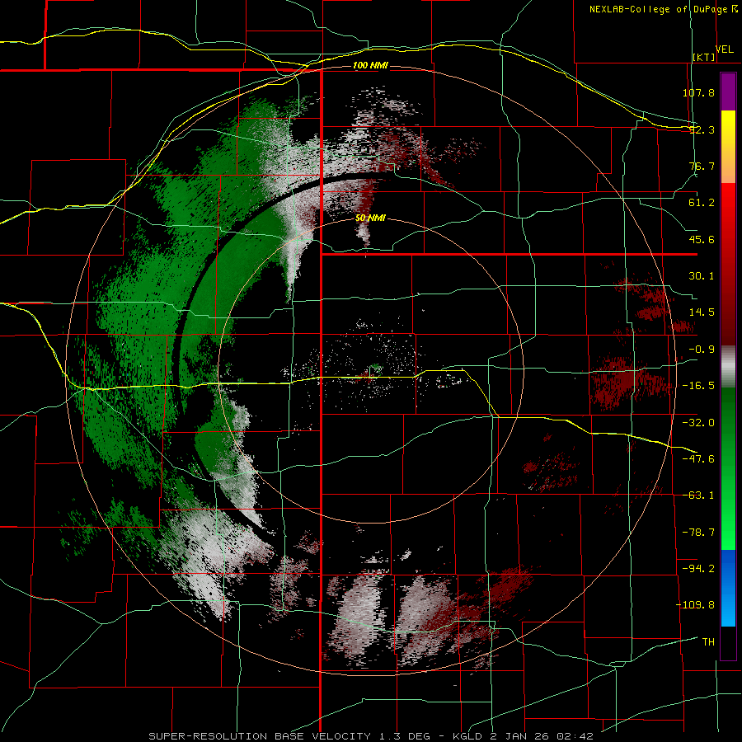This screenshot has height=742, width=742.
Task: Select the 14.5 legend value
Action: coord(702,312)
